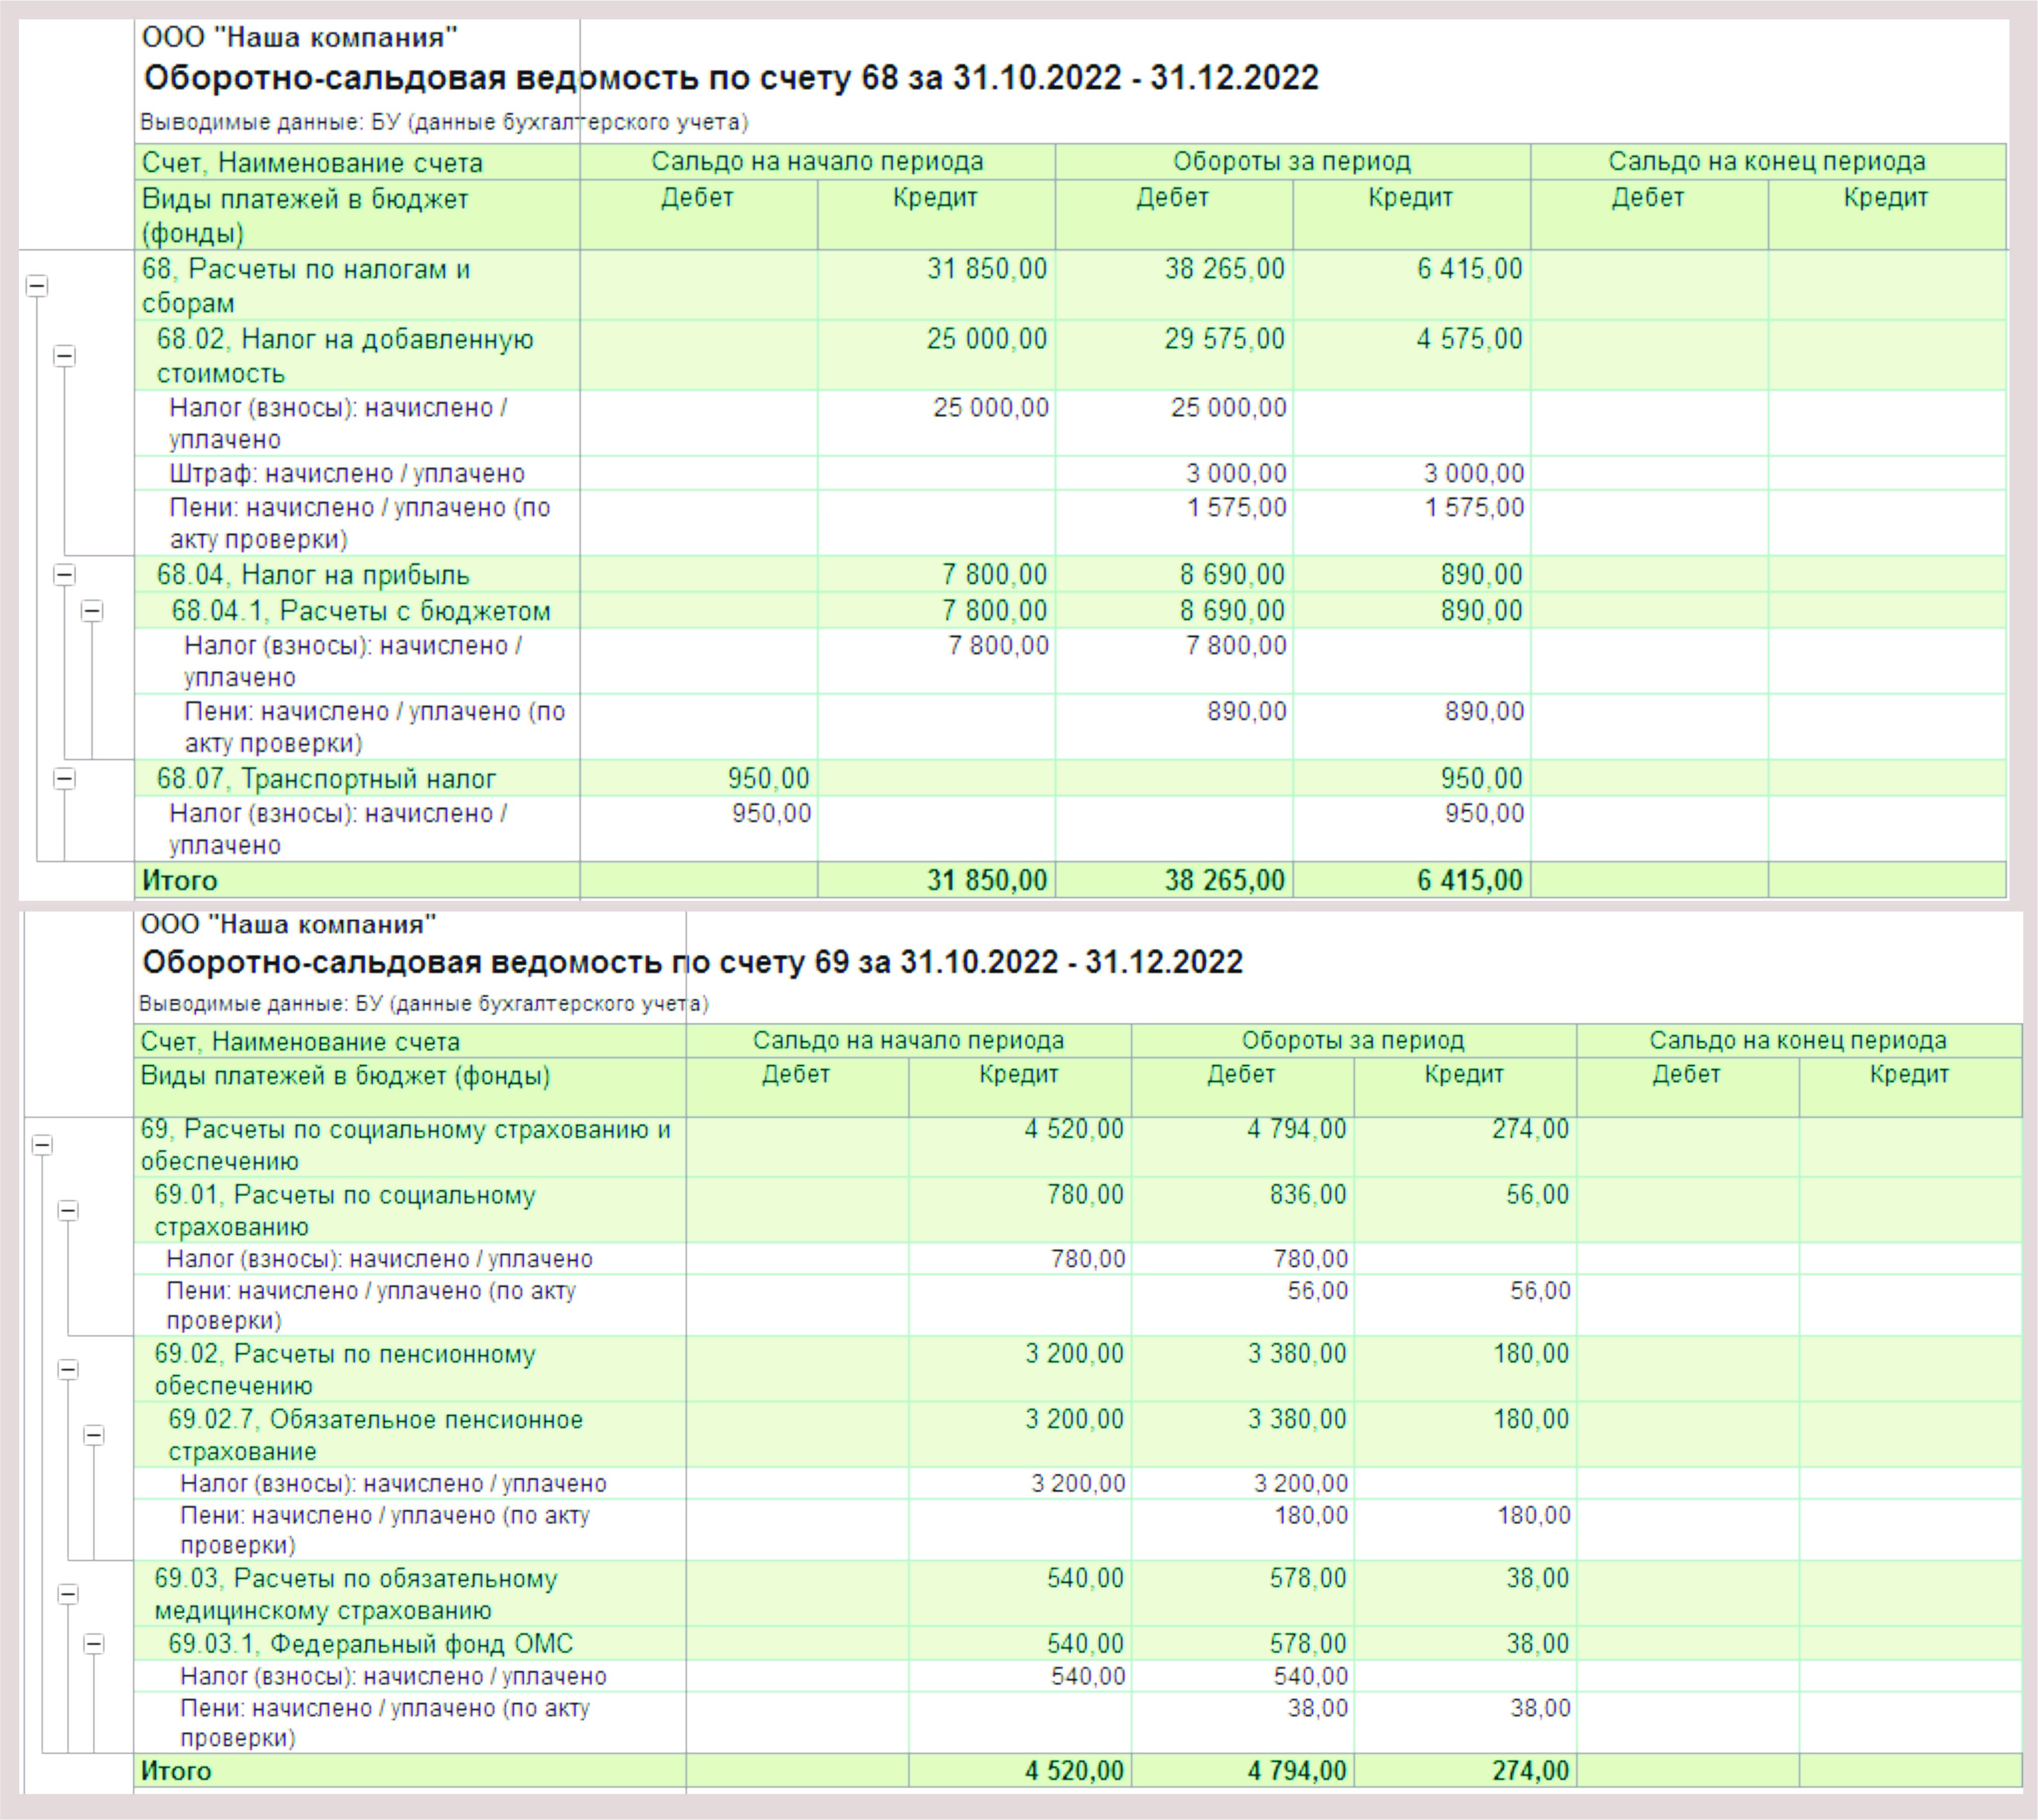Click the account 69 report title
This screenshot has width=2038, height=1820.
point(692,963)
